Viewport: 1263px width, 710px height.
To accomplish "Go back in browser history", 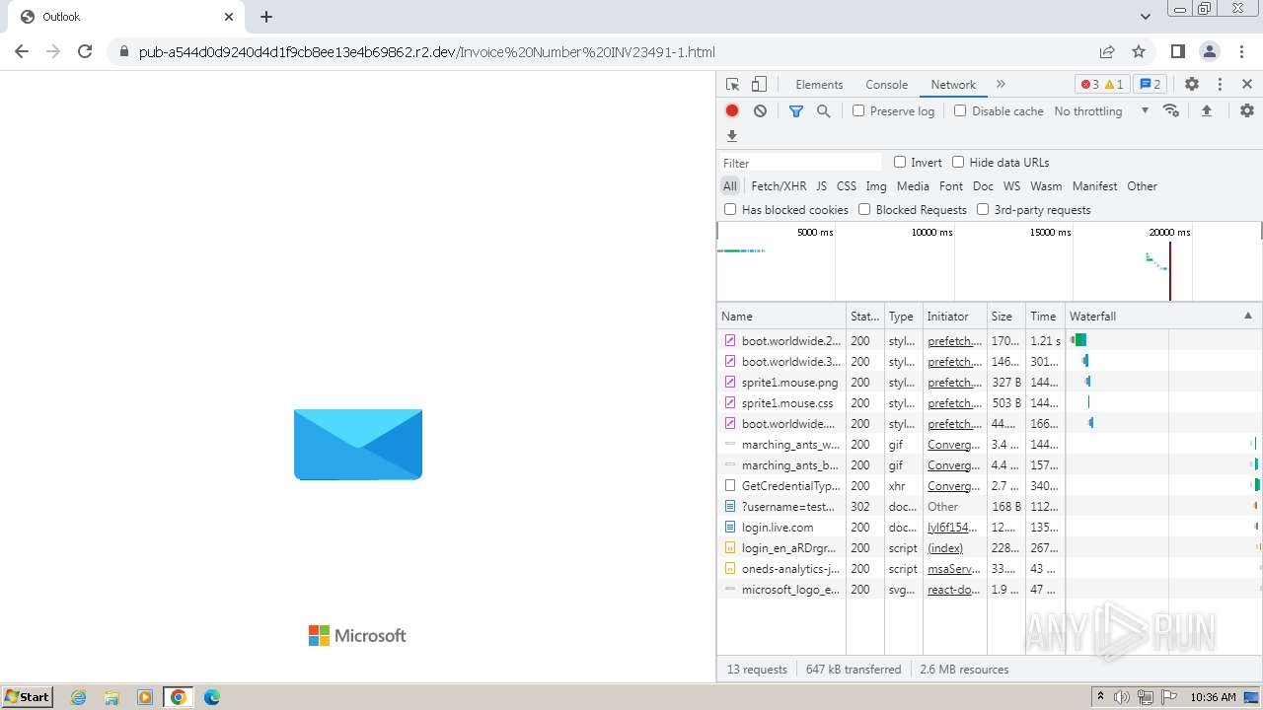I will (22, 51).
